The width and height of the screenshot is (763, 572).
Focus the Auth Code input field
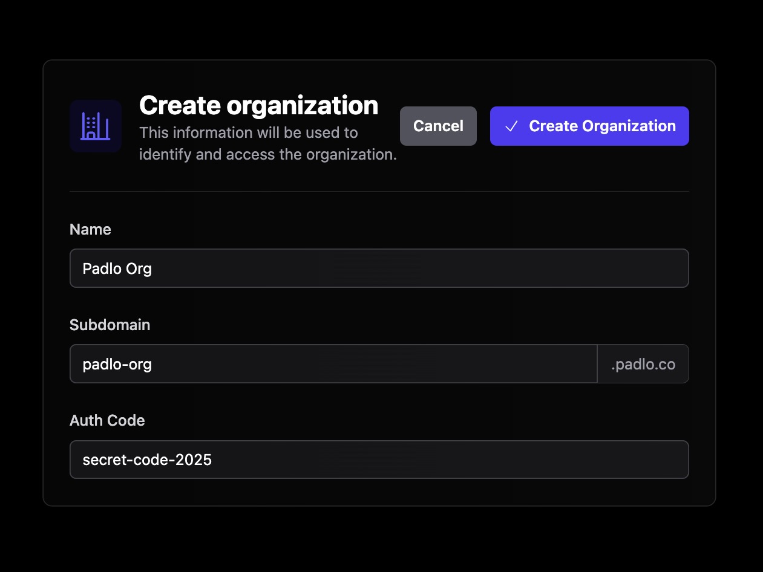(379, 460)
